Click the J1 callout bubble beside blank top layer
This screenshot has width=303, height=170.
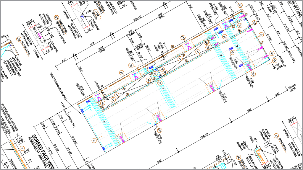[x=155, y=73]
